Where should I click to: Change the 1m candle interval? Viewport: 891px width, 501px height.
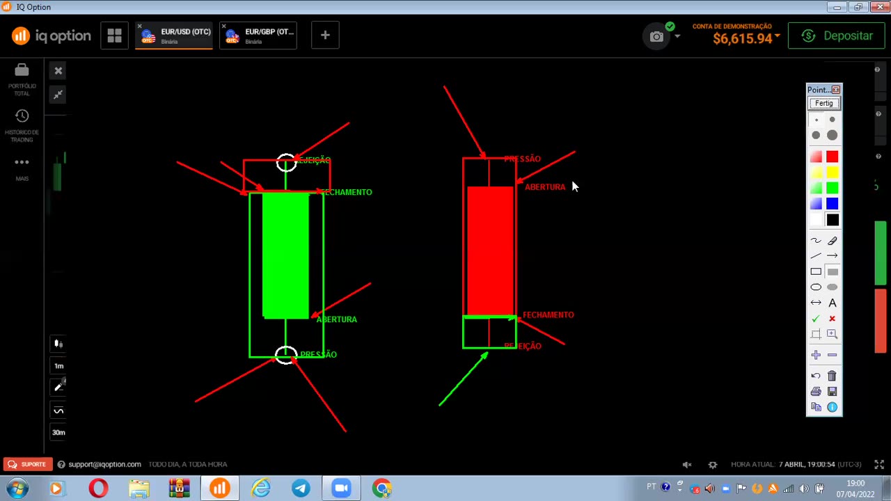(58, 366)
